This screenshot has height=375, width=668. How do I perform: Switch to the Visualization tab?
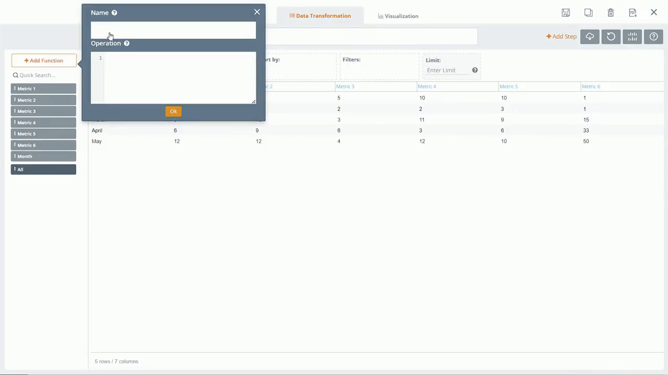click(x=398, y=16)
